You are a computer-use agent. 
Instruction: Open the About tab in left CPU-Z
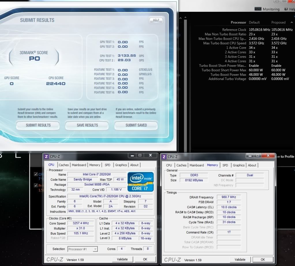coord(134,165)
